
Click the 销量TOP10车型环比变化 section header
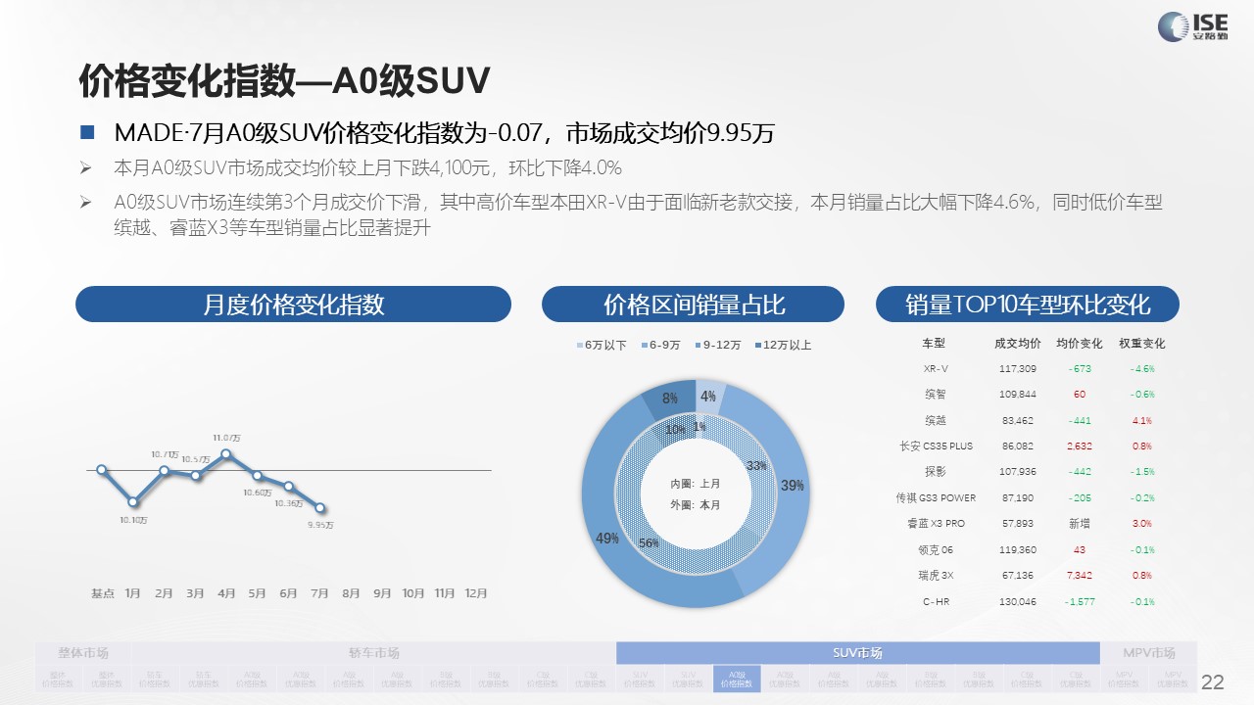click(x=1027, y=304)
